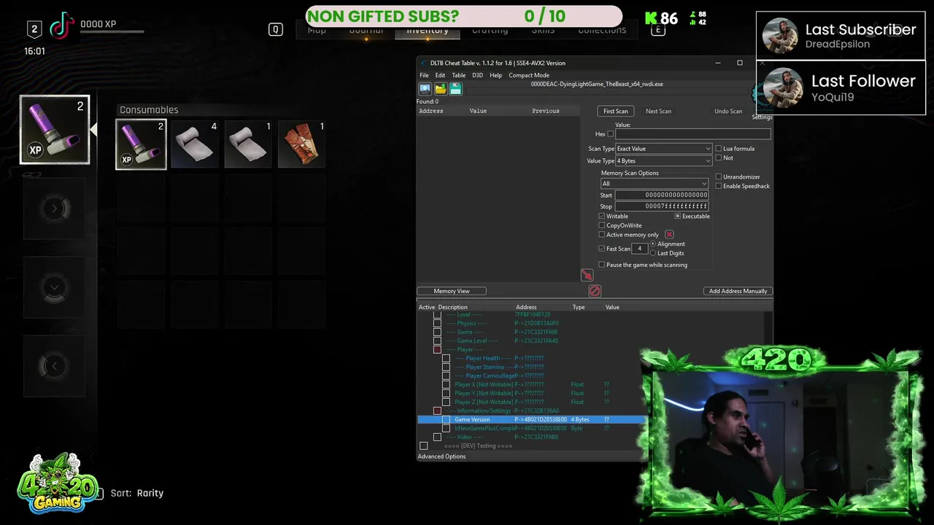The width and height of the screenshot is (934, 525).
Task: Click the right arrow category slot
Action: pos(54,209)
